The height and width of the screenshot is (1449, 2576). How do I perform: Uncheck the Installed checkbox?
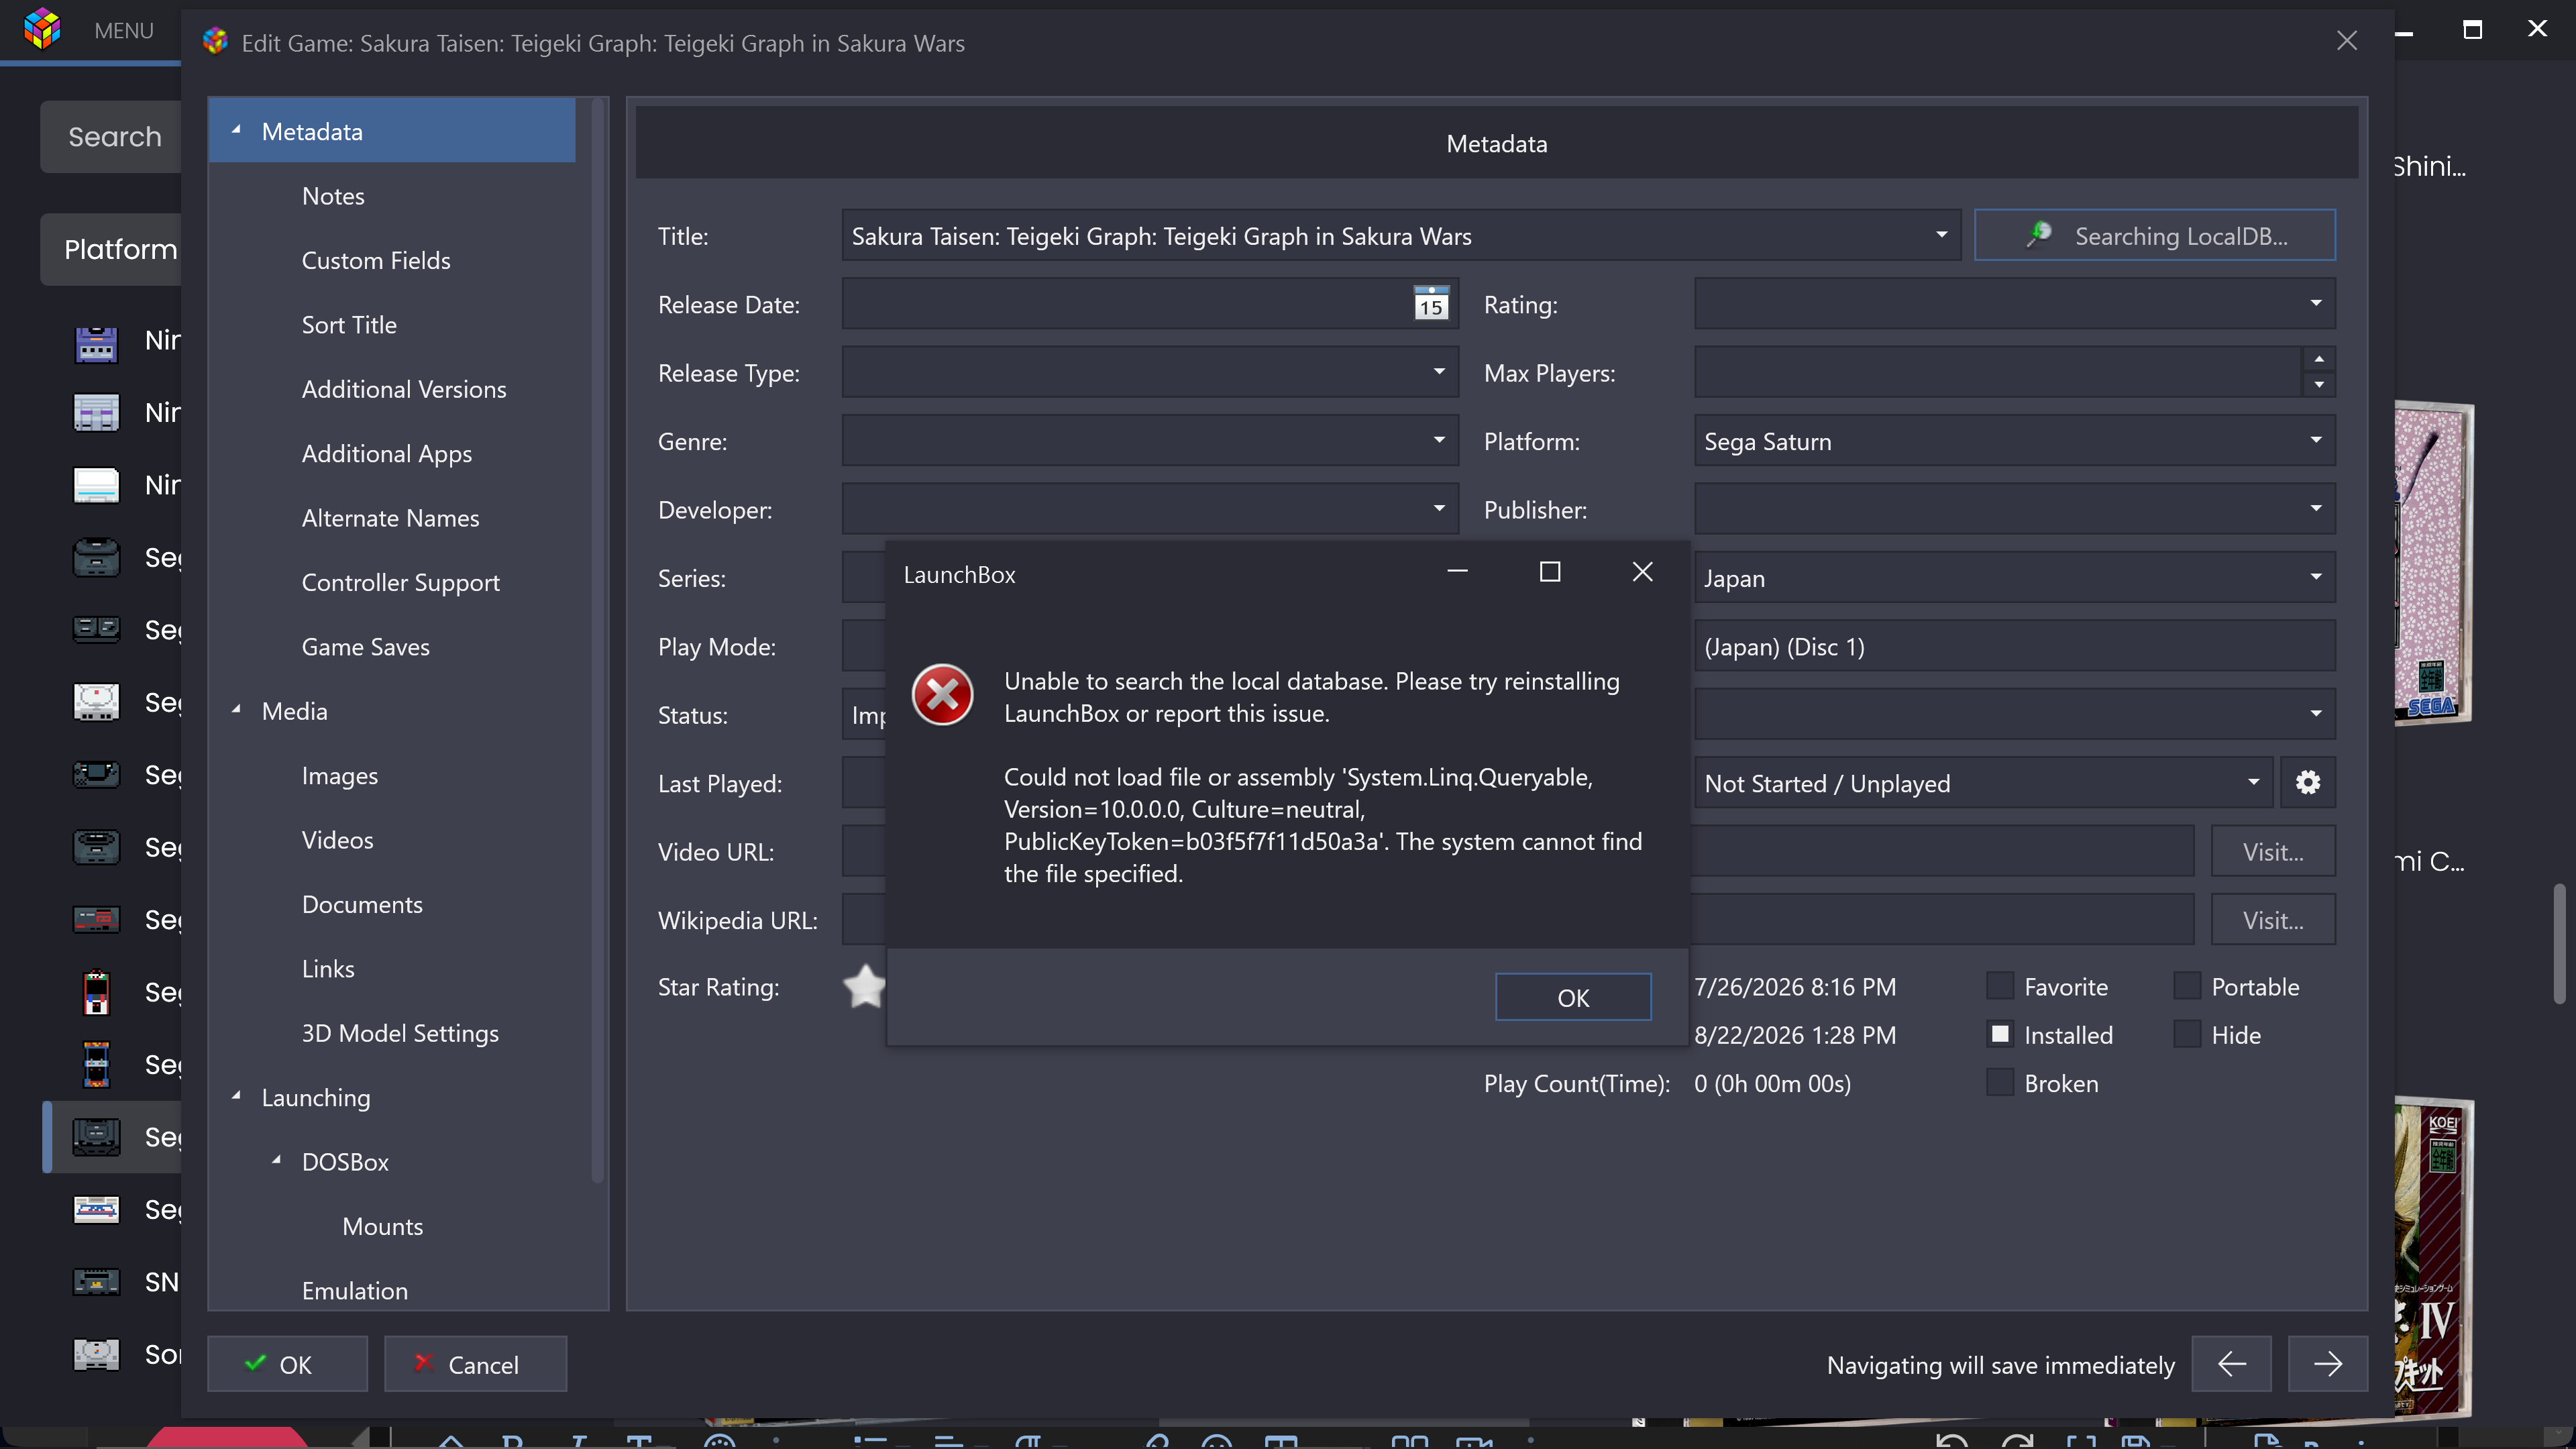(x=1999, y=1034)
